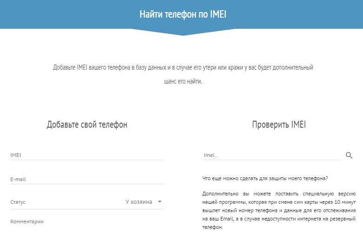363x234 pixels.
Task: Focus the IMEI input in Добавьте свой телефон
Action: click(x=87, y=155)
